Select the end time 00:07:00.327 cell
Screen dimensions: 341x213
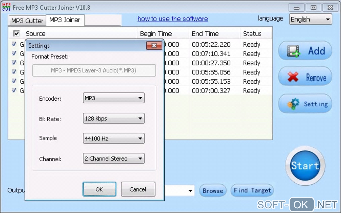[211, 91]
